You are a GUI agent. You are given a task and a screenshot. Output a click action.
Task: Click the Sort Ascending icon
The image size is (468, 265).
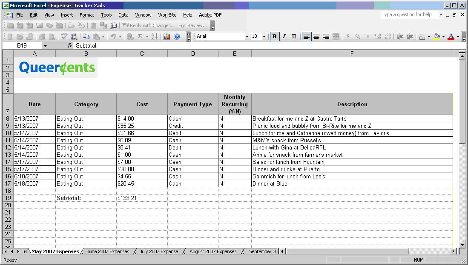point(154,37)
